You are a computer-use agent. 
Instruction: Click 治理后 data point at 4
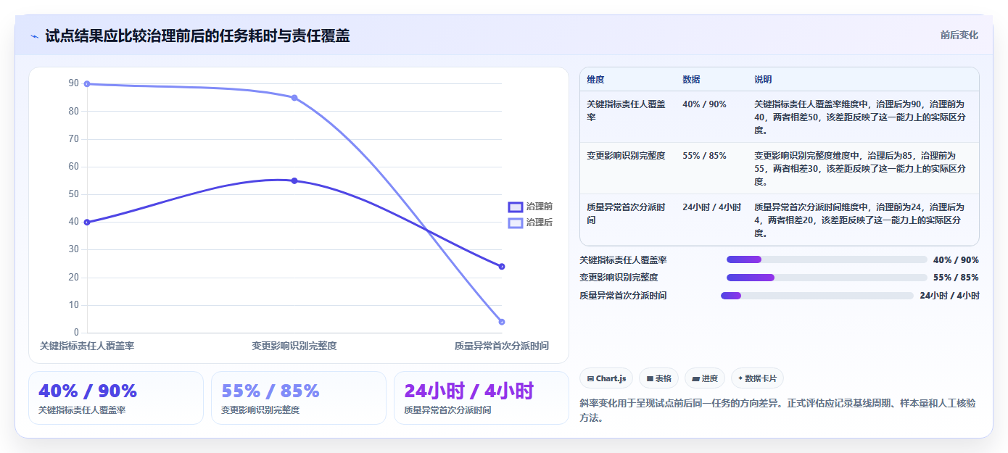(x=502, y=322)
